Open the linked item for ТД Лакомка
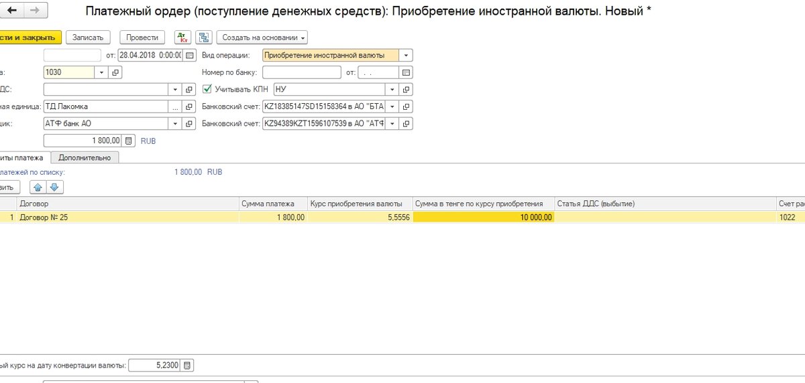This screenshot has width=805, height=383. [x=188, y=106]
